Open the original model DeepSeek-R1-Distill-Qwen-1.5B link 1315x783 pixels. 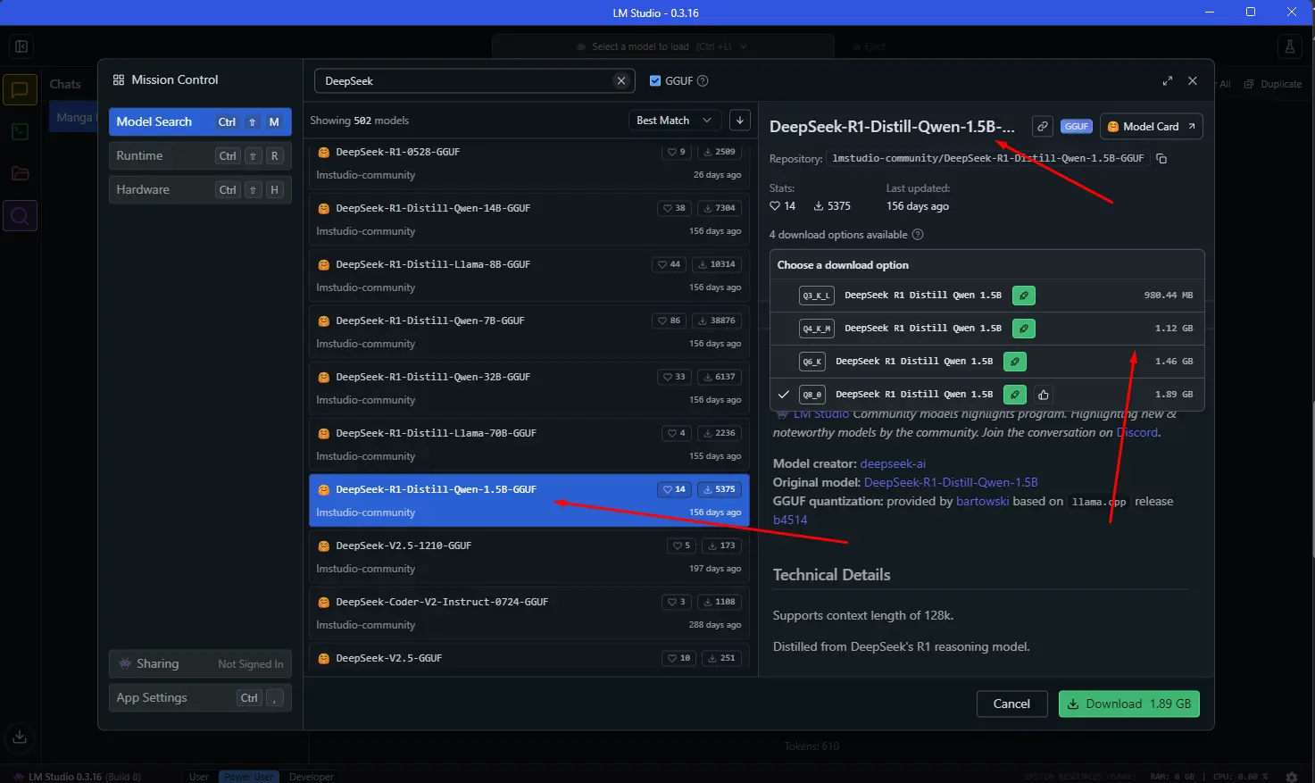coord(951,483)
